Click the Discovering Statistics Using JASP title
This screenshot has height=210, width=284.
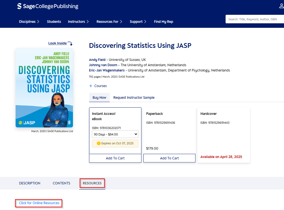click(140, 46)
